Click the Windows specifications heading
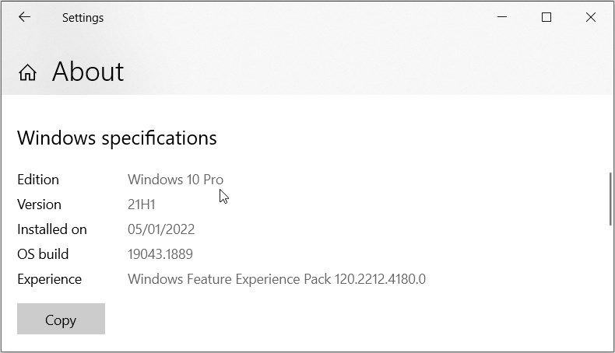 (117, 138)
